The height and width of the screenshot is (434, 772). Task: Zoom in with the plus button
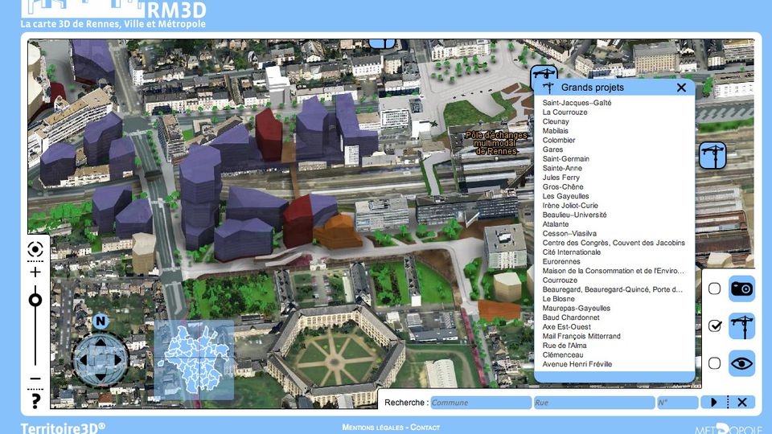point(35,272)
